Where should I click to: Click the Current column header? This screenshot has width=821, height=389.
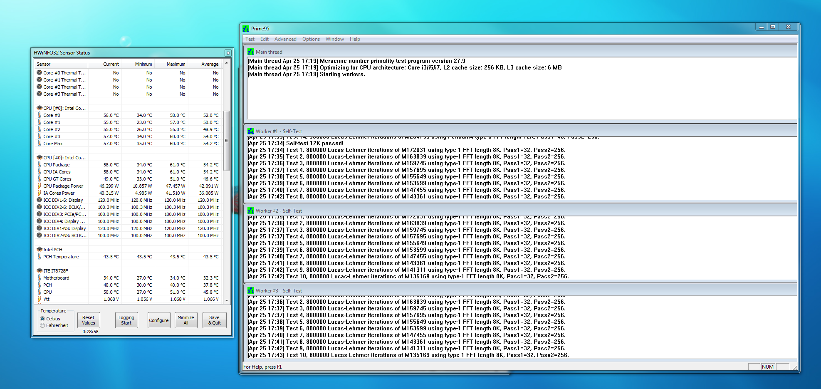coord(105,64)
